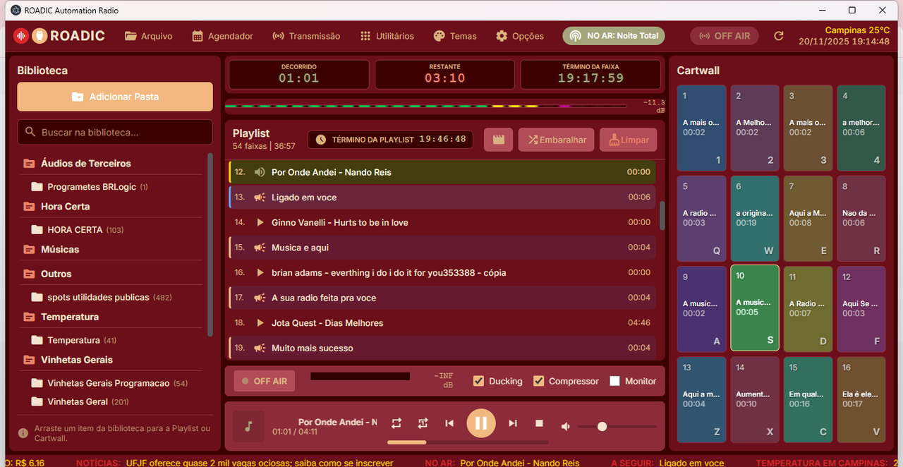Screen dimensions: 903x467
Task: Pause the current playback
Action: pyautogui.click(x=481, y=423)
